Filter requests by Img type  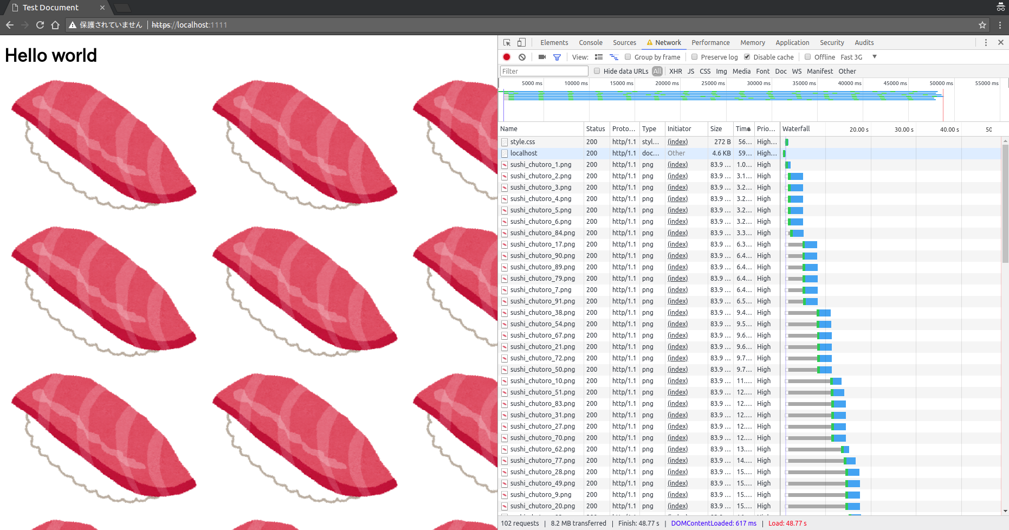(721, 71)
